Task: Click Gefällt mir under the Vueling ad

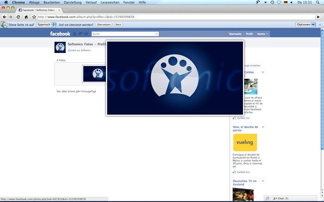Action: (x=243, y=172)
